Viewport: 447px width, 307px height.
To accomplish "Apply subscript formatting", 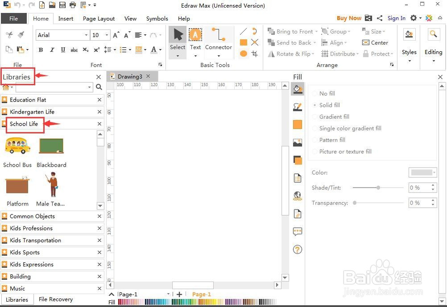I will pos(85,50).
